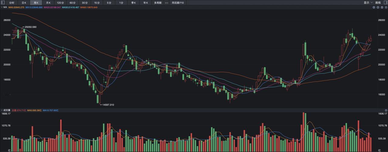Click the first round chart tool icon

(x=374, y=7)
